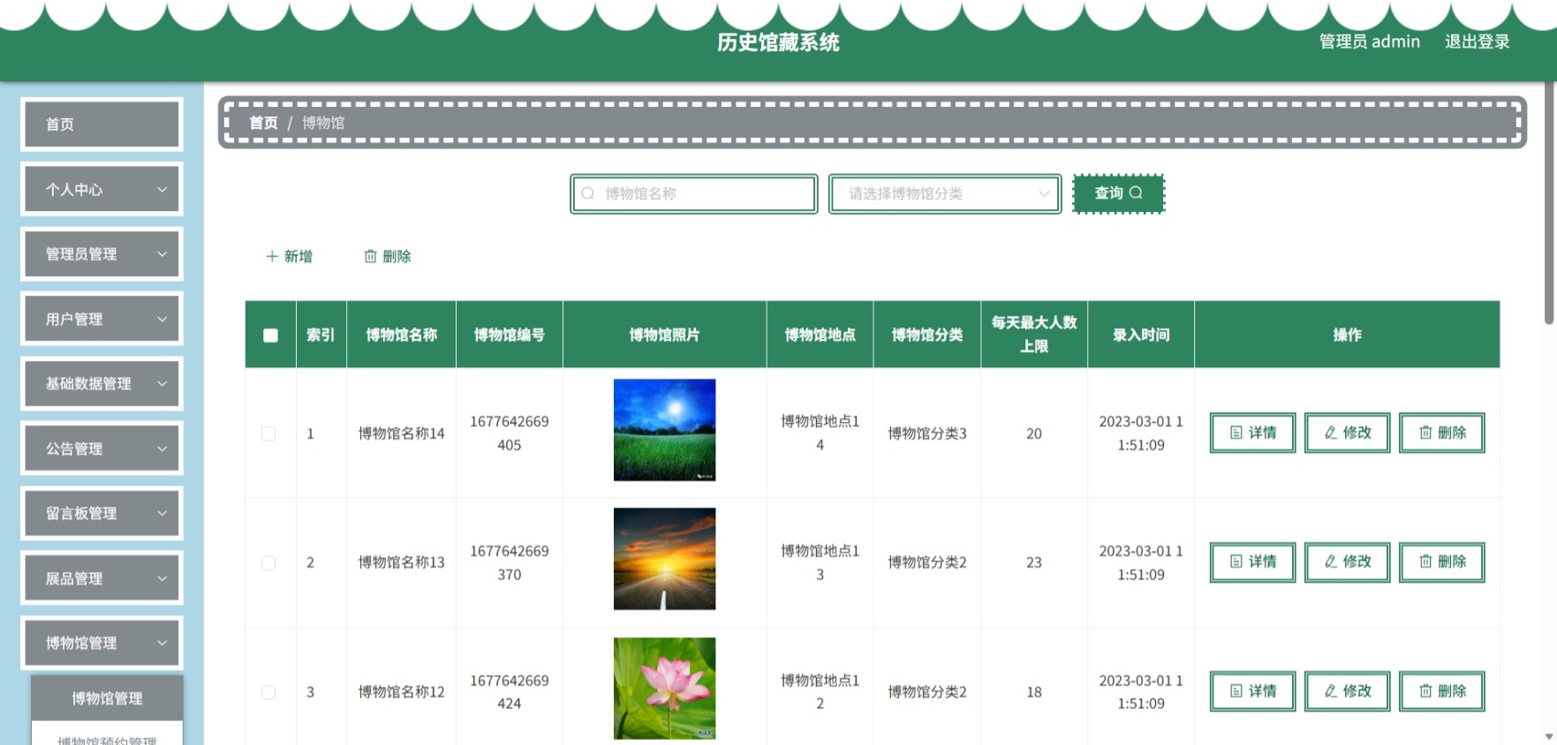The width and height of the screenshot is (1557, 745).
Task: Expand the 个人中心 sidebar menu
Action: click(102, 189)
